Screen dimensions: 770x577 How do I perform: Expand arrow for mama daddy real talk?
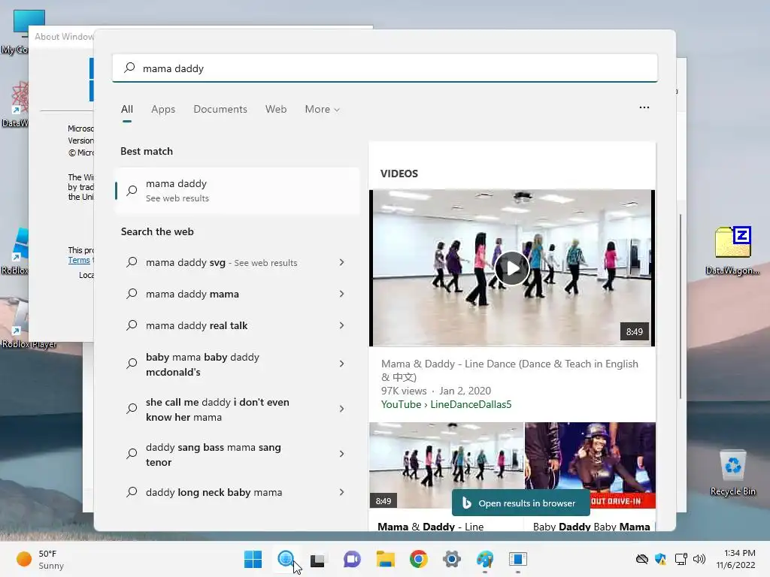pos(342,325)
